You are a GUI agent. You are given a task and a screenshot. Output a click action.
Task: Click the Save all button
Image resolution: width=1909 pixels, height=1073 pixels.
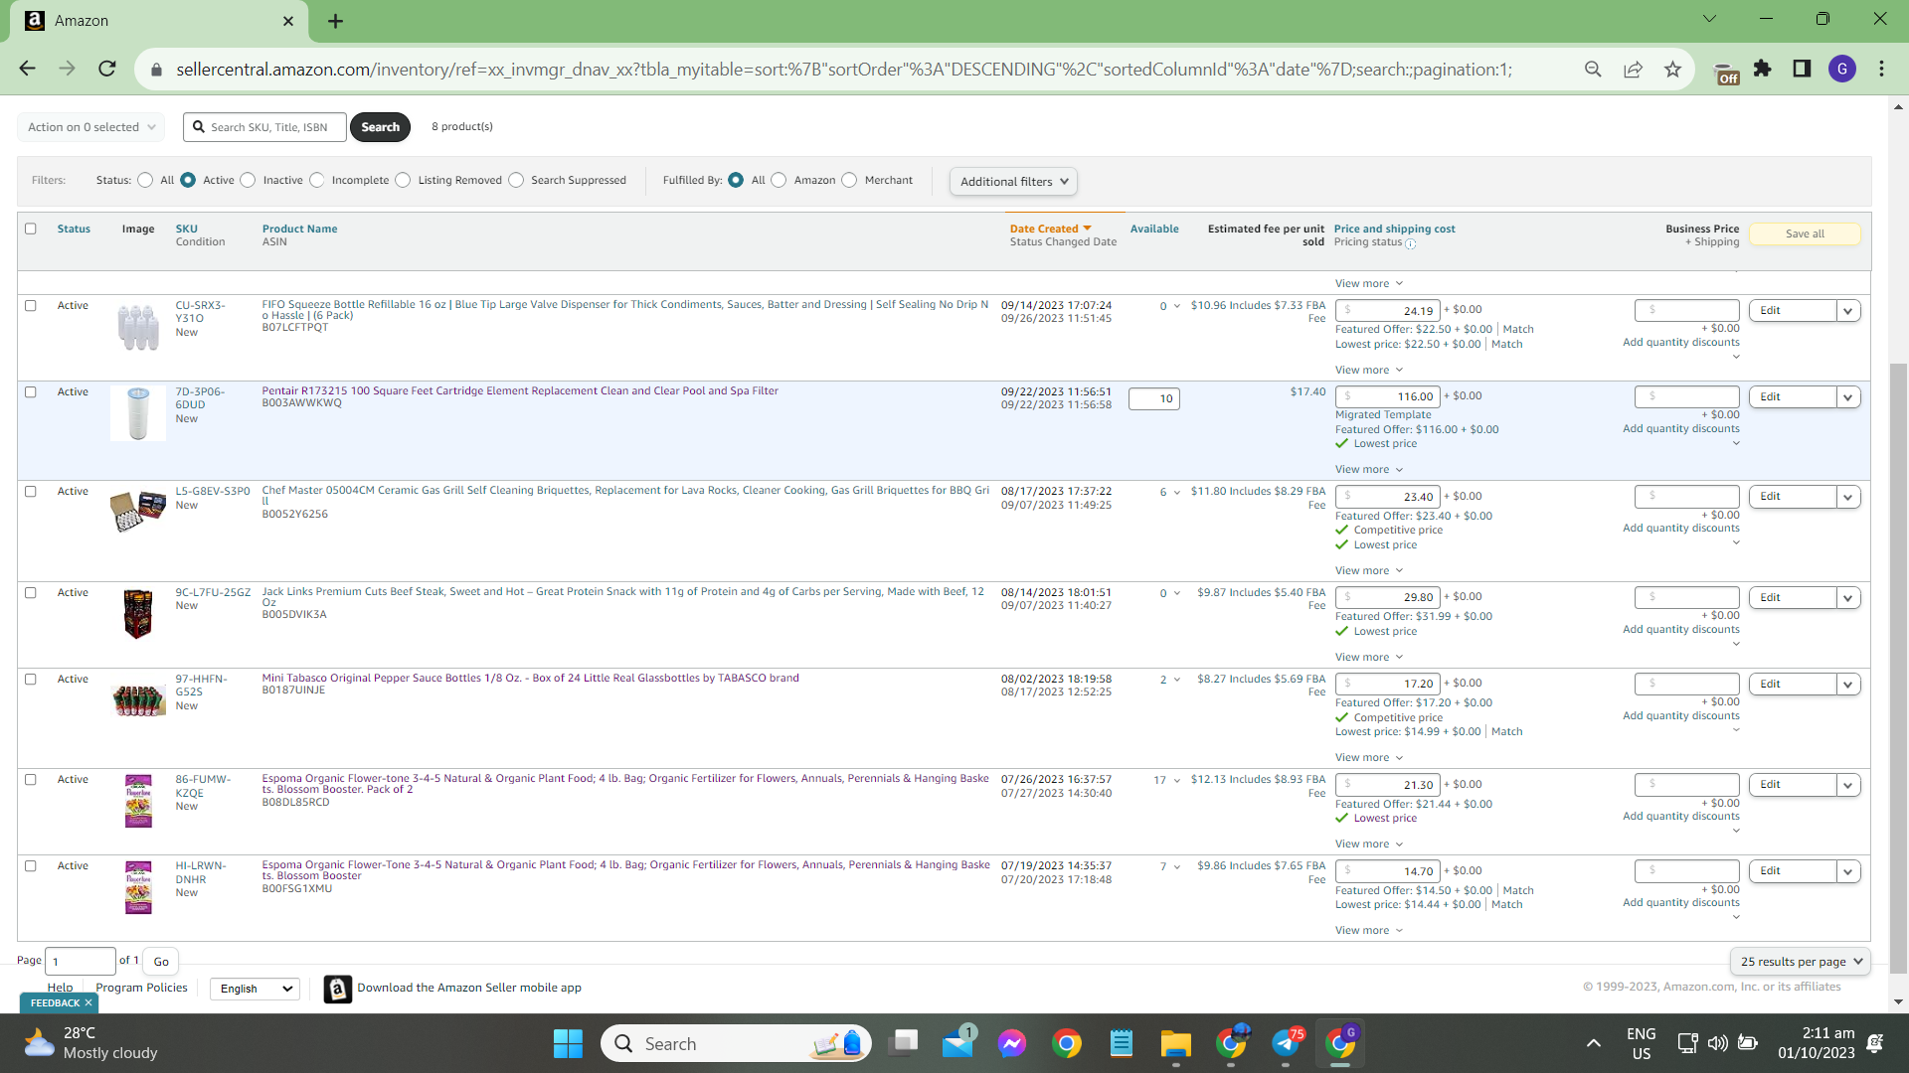click(x=1805, y=234)
